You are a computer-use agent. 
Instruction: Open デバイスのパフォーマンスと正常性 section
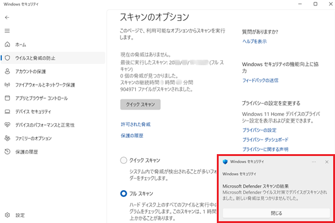click(x=45, y=125)
